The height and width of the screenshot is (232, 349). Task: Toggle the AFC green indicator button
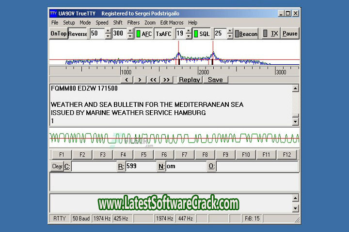click(x=143, y=33)
